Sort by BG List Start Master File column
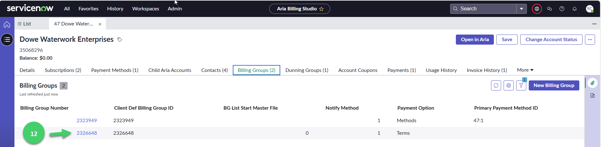Screen dimensions: 601x147 (251, 108)
